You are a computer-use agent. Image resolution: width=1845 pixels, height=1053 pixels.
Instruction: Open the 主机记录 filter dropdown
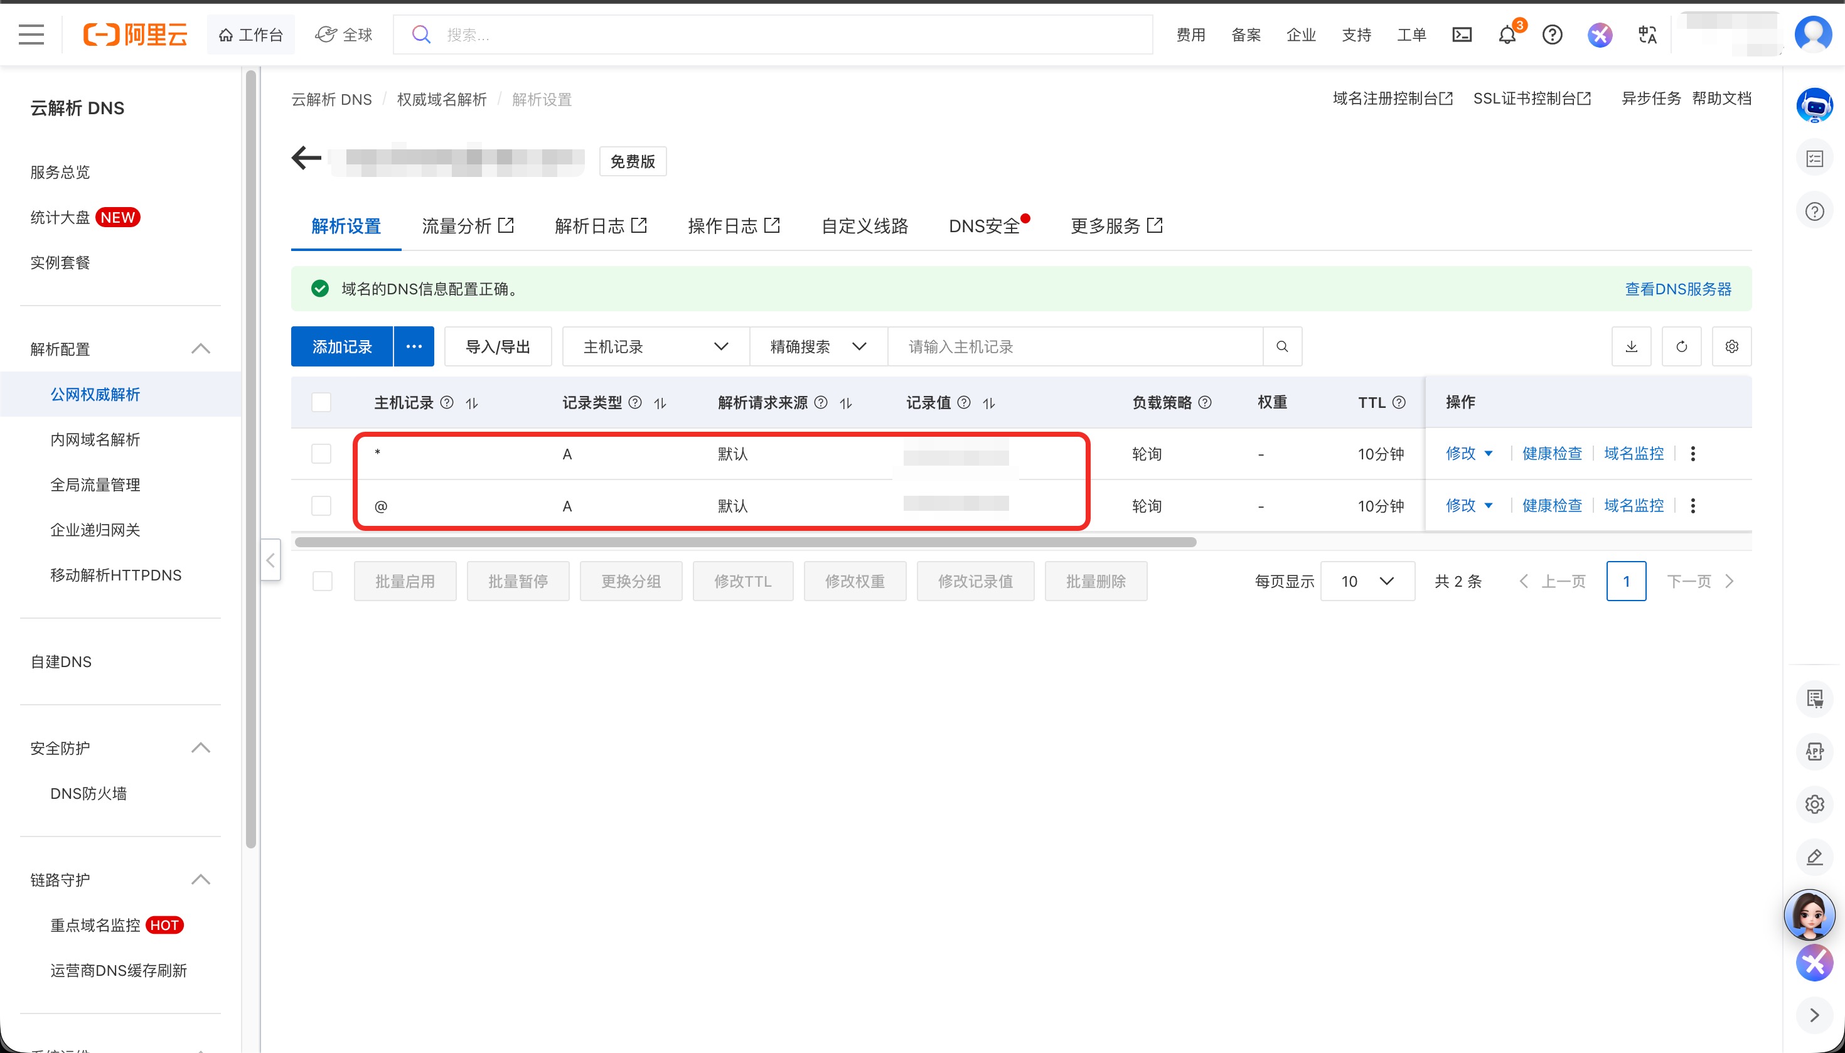[655, 346]
